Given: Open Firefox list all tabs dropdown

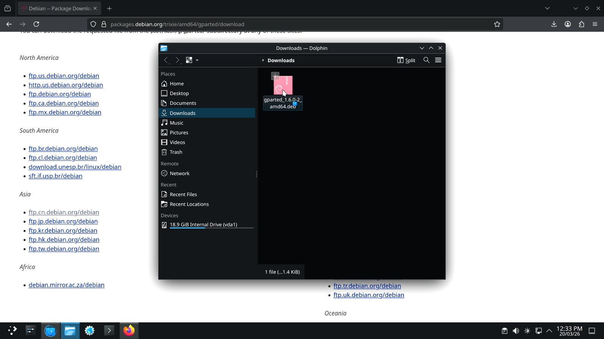Looking at the screenshot, I should (x=547, y=8).
